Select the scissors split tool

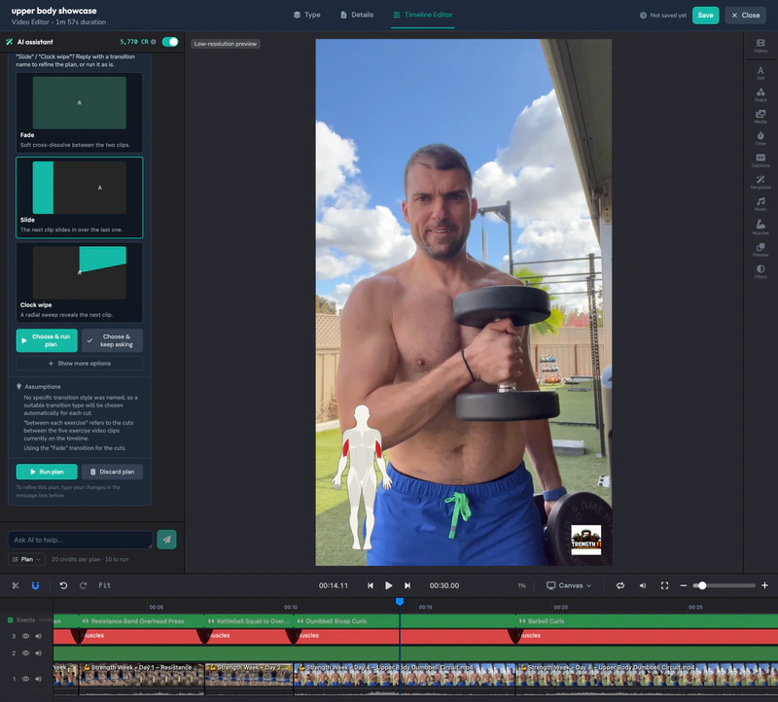[16, 585]
